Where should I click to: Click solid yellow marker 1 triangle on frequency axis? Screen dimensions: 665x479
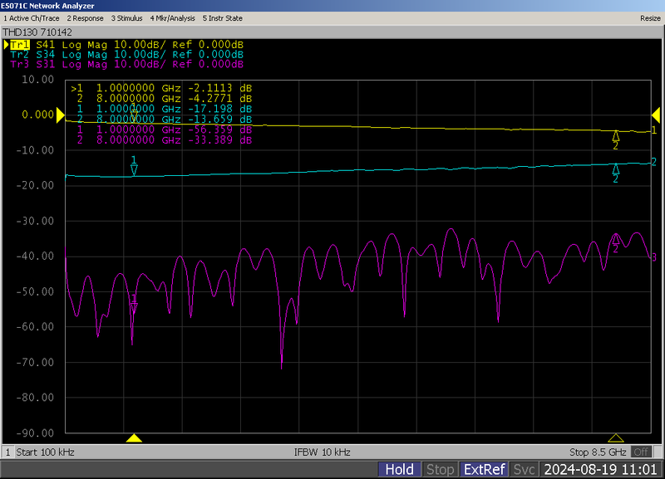tap(134, 437)
